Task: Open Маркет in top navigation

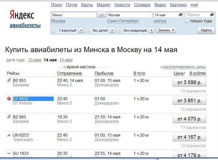Action: pos(104,5)
